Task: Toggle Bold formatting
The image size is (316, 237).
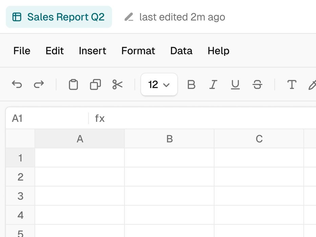Action: point(191,84)
